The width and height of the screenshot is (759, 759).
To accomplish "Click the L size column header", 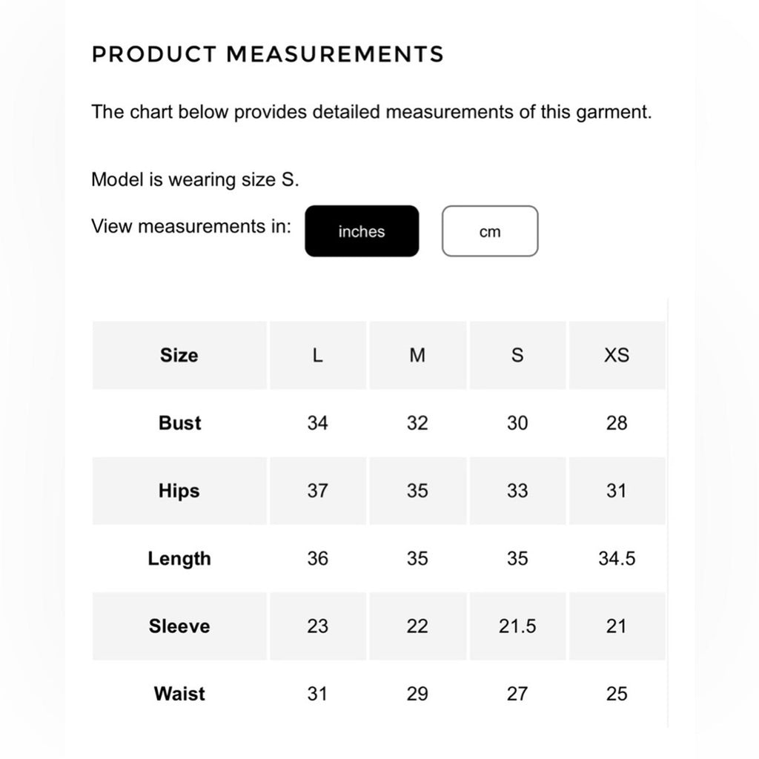I will pyautogui.click(x=317, y=355).
